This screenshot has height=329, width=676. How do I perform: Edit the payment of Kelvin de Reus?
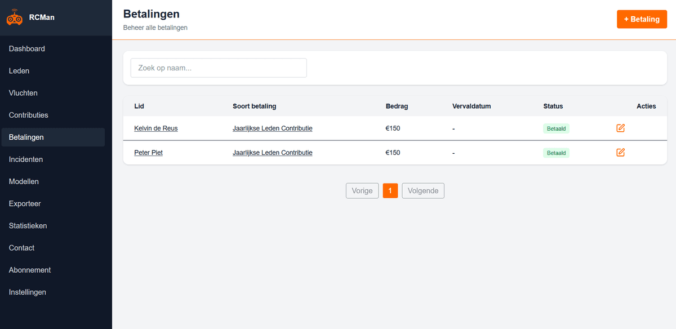pos(620,128)
